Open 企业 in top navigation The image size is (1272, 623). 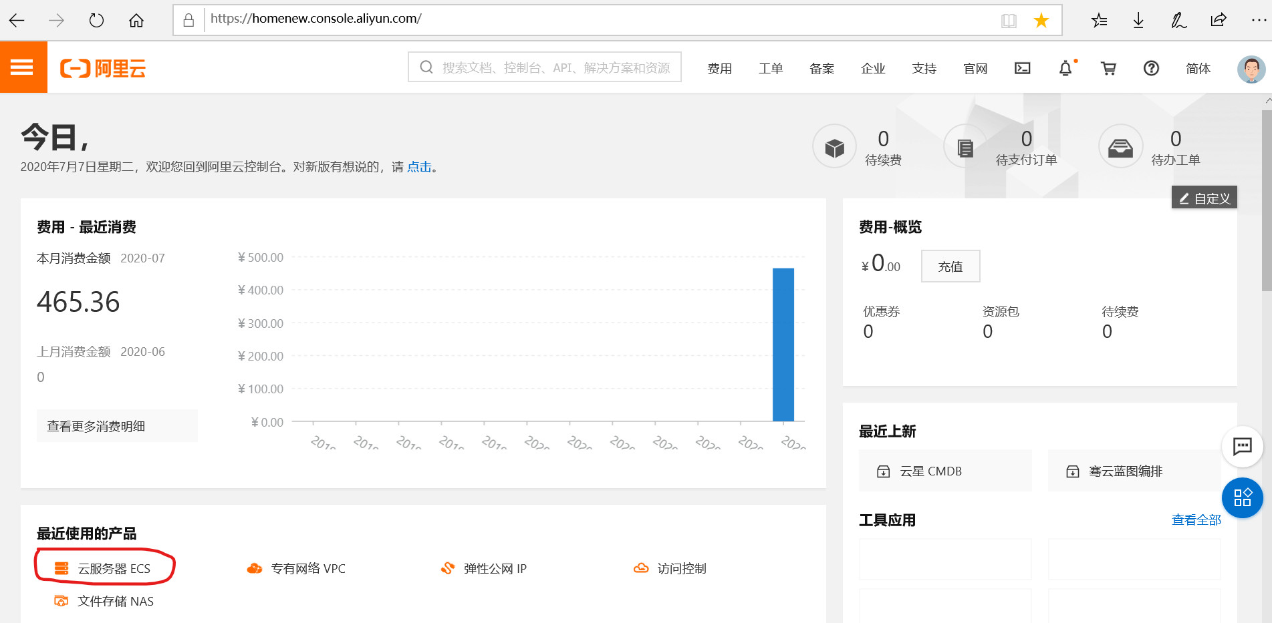click(873, 68)
